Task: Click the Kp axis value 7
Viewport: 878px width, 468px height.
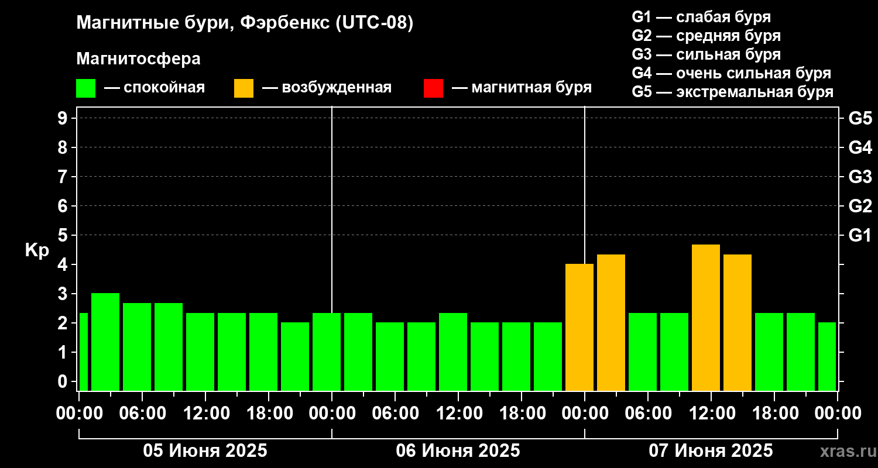Action: [64, 177]
